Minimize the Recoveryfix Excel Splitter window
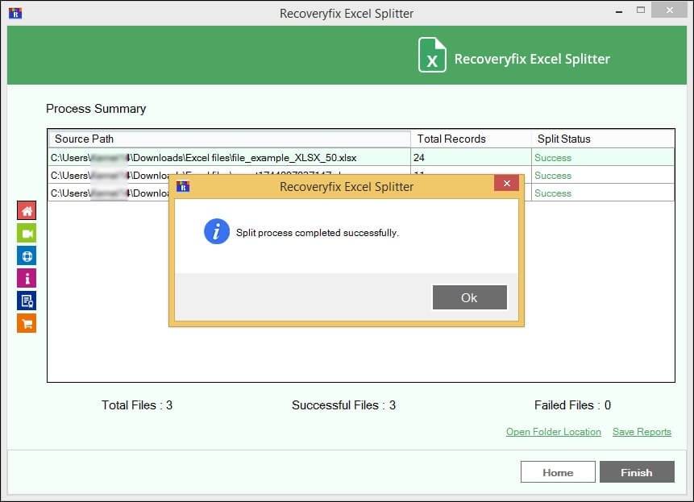This screenshot has width=694, height=502. click(x=619, y=11)
